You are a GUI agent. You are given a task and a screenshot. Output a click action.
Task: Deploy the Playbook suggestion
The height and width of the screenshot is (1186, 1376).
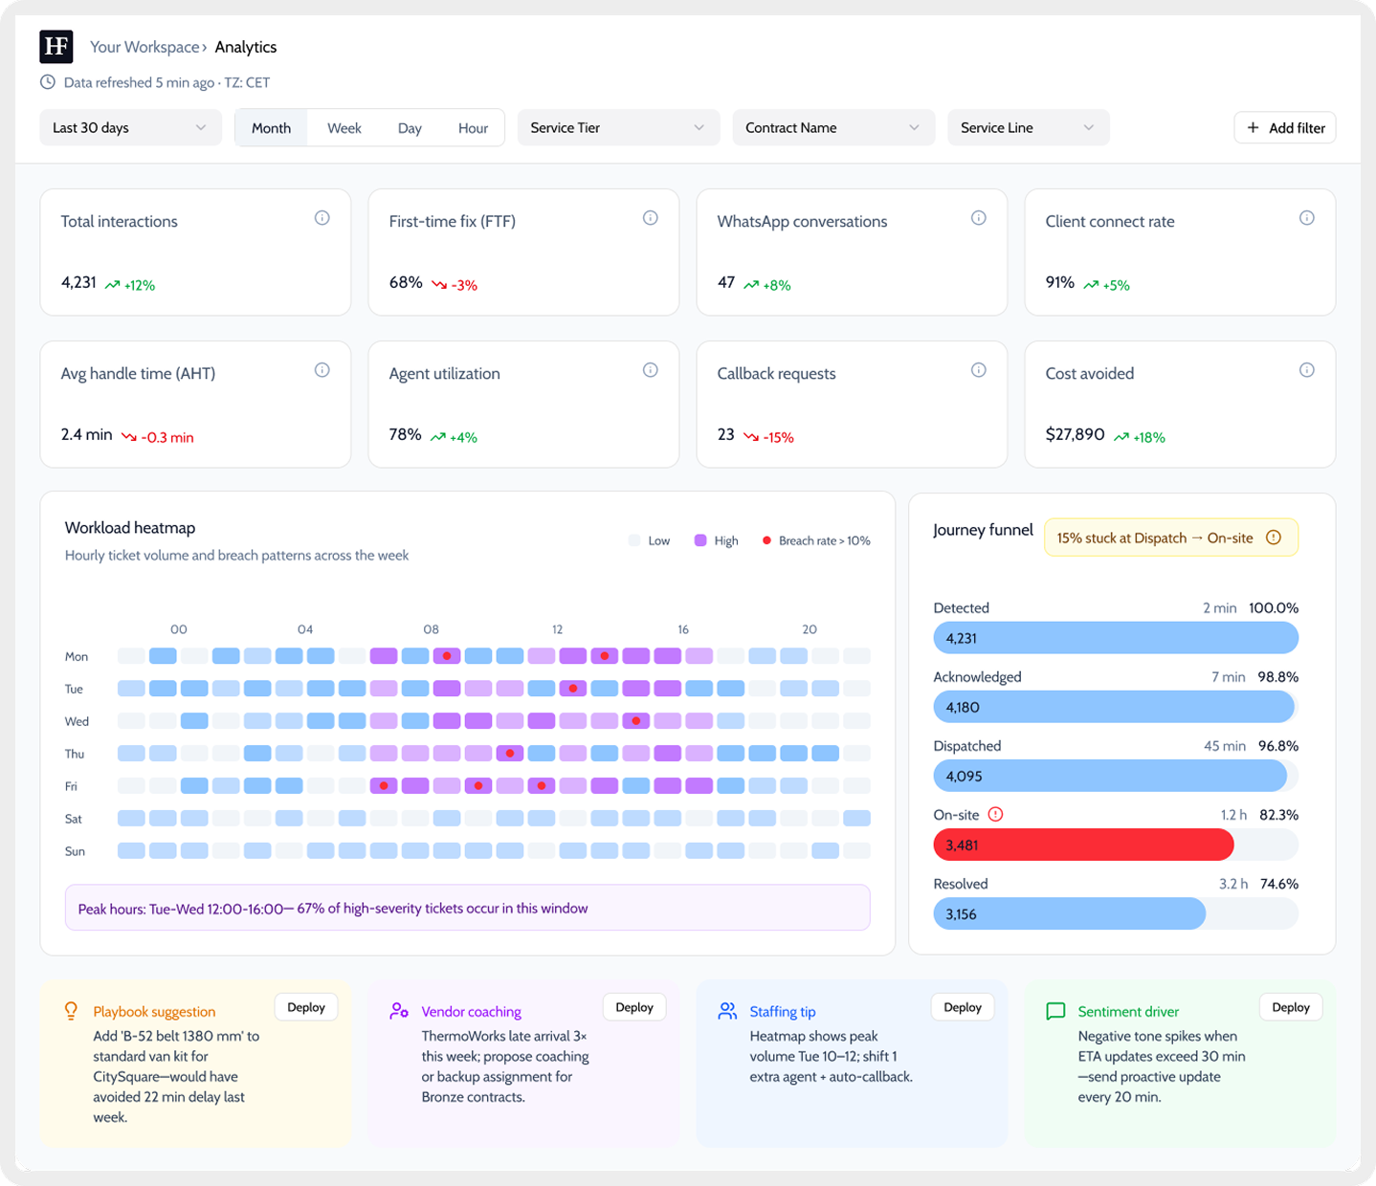tap(306, 1007)
